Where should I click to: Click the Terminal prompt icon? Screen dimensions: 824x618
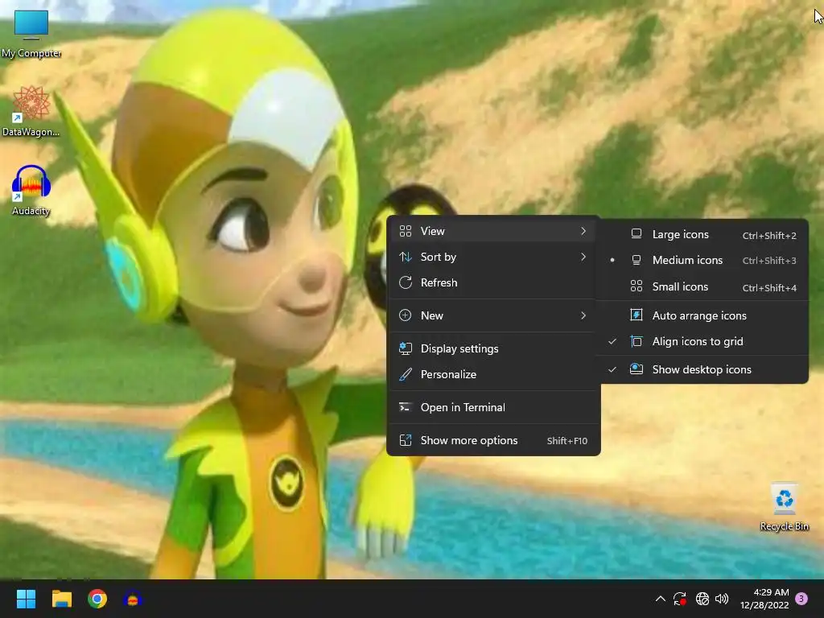point(406,407)
